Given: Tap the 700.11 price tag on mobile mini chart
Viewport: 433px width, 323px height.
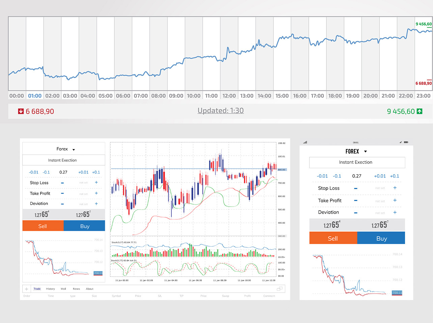Looking at the screenshot, I should pyautogui.click(x=397, y=293).
